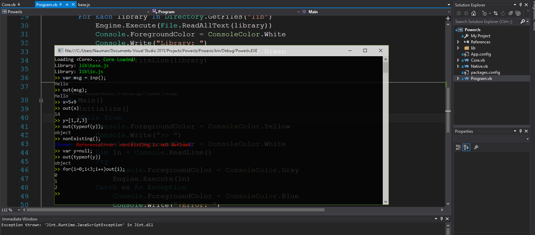Close the Immediate Window panel
Screen dimensions: 535x235
(447, 219)
